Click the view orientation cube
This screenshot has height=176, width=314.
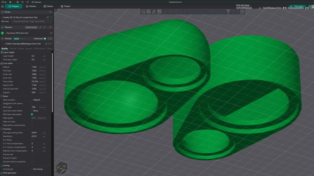tap(62, 168)
